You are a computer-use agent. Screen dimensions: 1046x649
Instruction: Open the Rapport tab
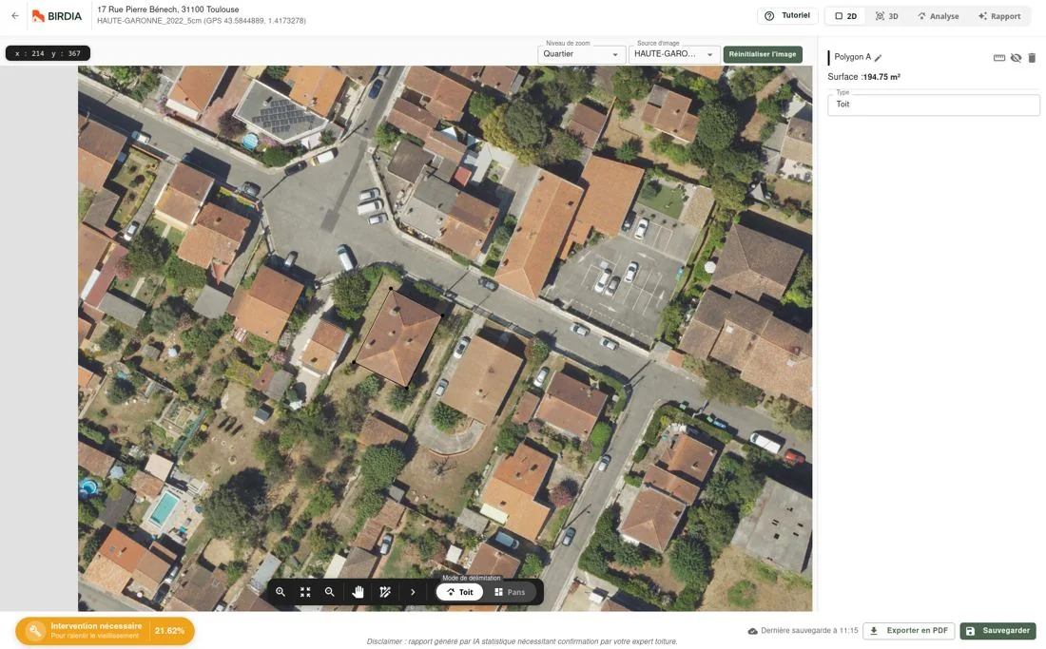click(x=999, y=16)
